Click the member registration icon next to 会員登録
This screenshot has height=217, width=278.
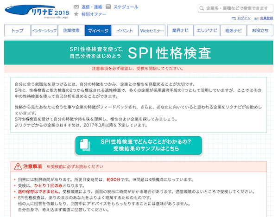[x=257, y=19]
